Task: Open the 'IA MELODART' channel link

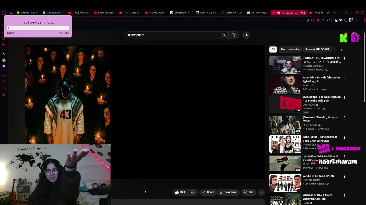Action: (x=310, y=125)
